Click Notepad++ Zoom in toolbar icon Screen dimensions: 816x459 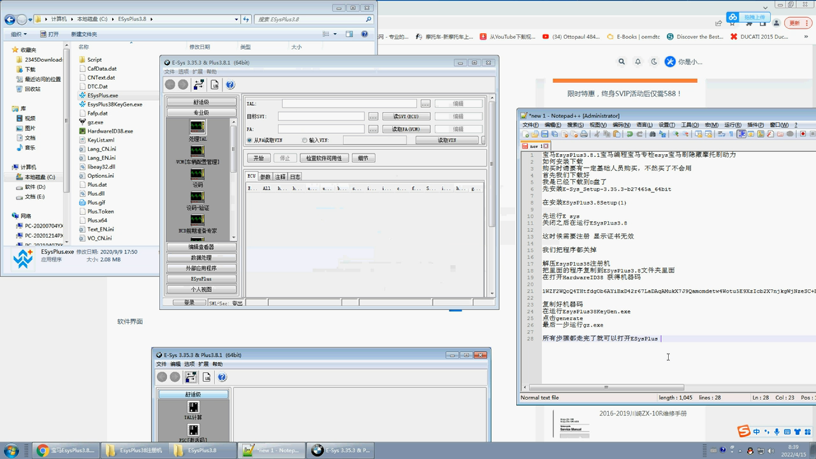click(x=676, y=134)
